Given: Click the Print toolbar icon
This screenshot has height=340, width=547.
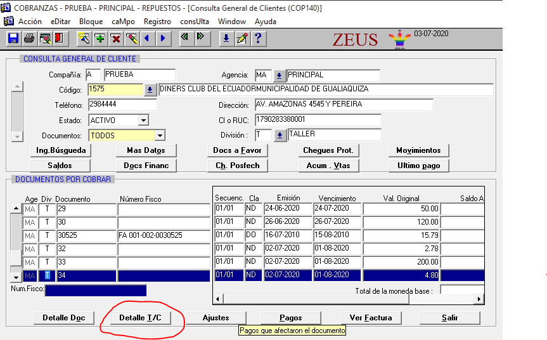Looking at the screenshot, I should [29, 39].
